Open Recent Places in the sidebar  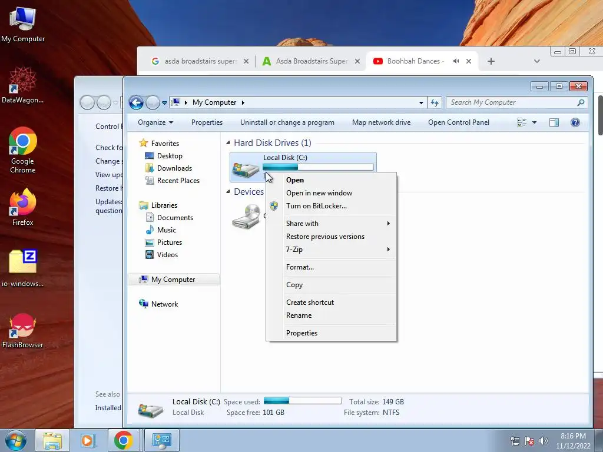pyautogui.click(x=173, y=181)
